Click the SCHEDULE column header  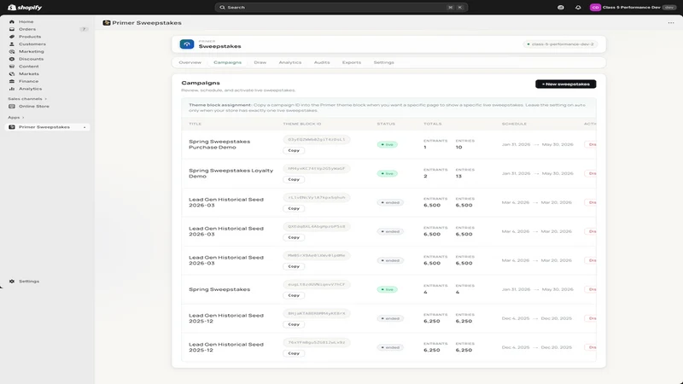[514, 124]
